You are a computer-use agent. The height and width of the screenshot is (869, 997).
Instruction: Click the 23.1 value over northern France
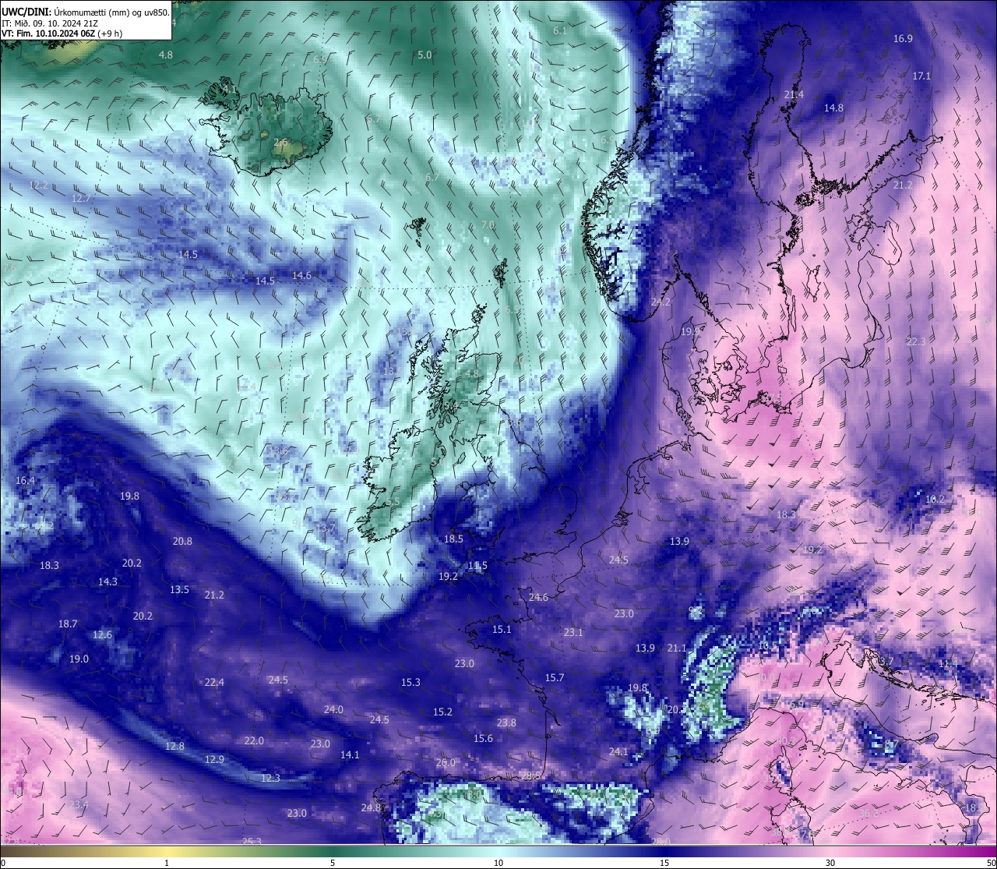pyautogui.click(x=573, y=632)
